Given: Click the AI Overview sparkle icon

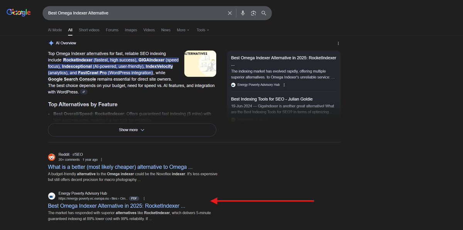Looking at the screenshot, I should [51, 43].
